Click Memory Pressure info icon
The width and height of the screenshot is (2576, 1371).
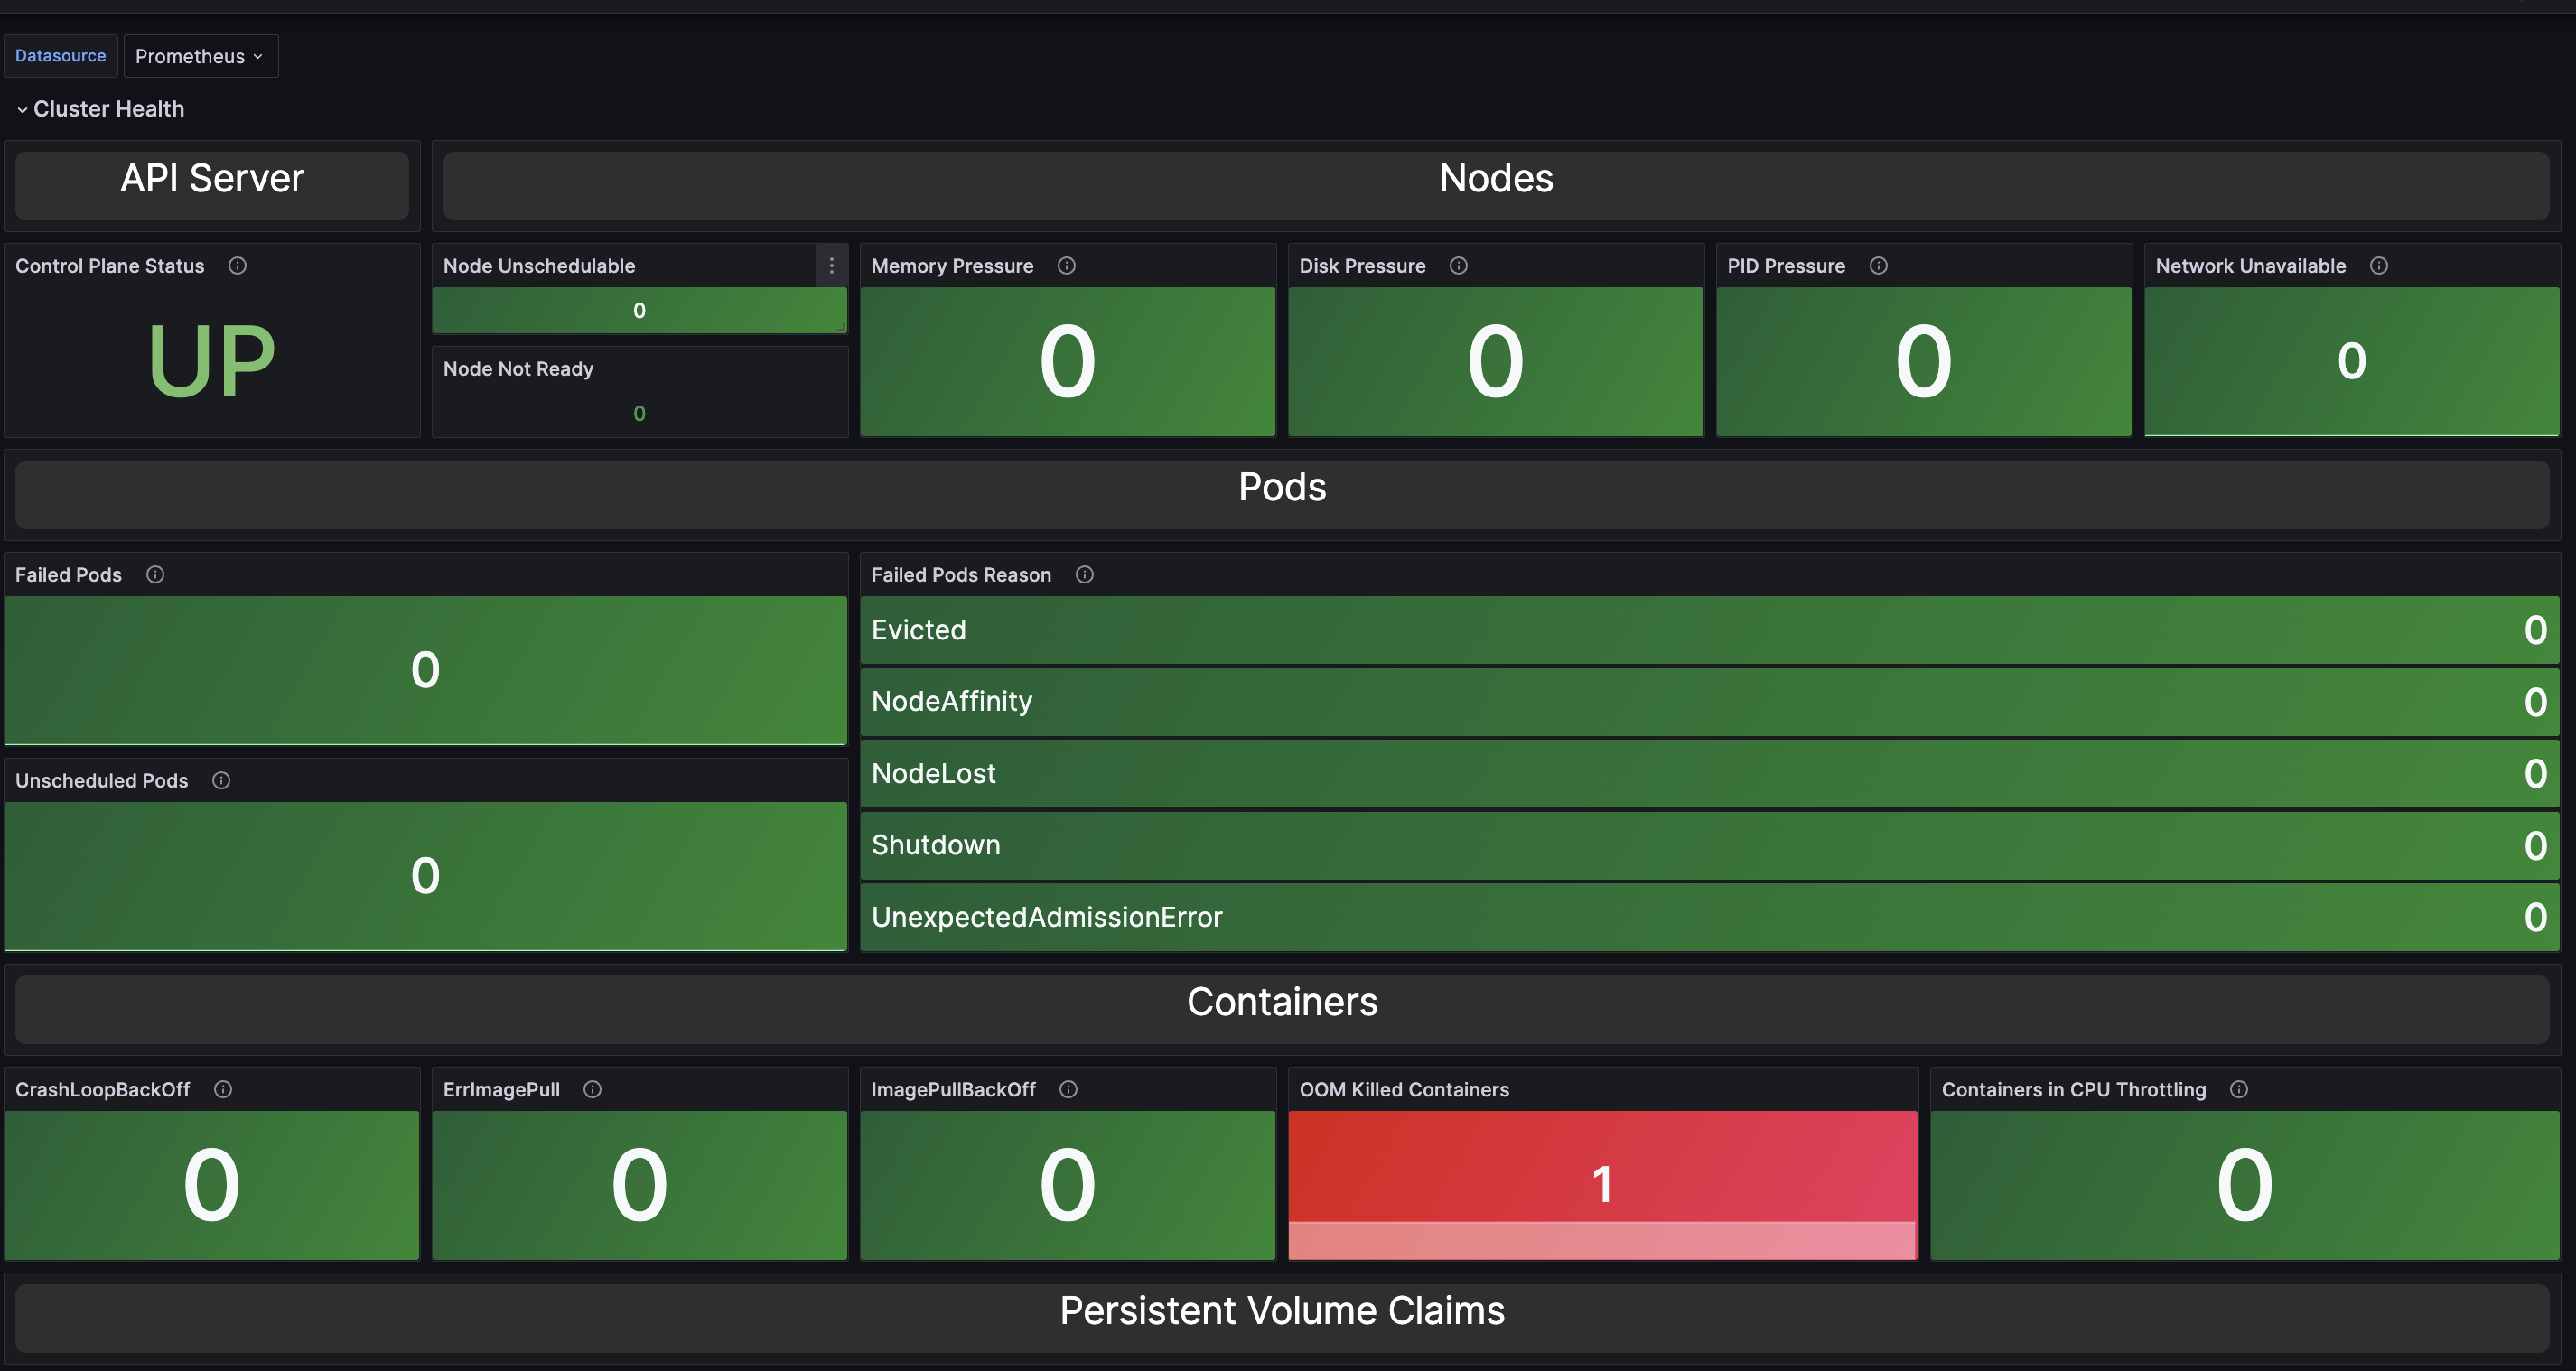click(1066, 266)
